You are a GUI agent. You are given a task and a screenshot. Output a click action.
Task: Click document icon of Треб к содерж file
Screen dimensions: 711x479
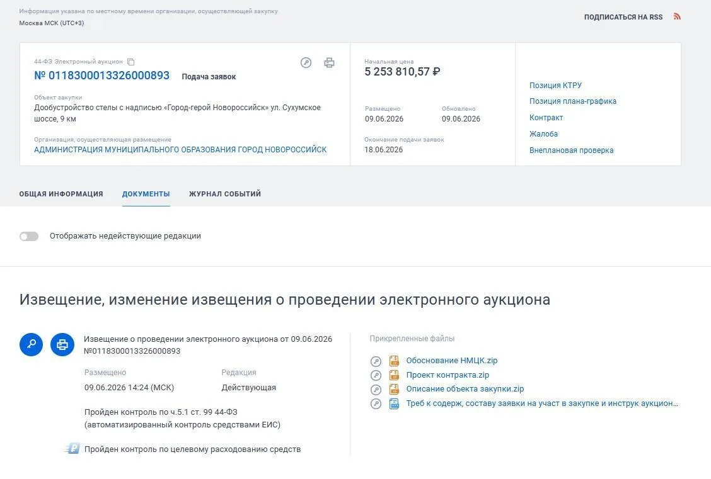(x=394, y=403)
